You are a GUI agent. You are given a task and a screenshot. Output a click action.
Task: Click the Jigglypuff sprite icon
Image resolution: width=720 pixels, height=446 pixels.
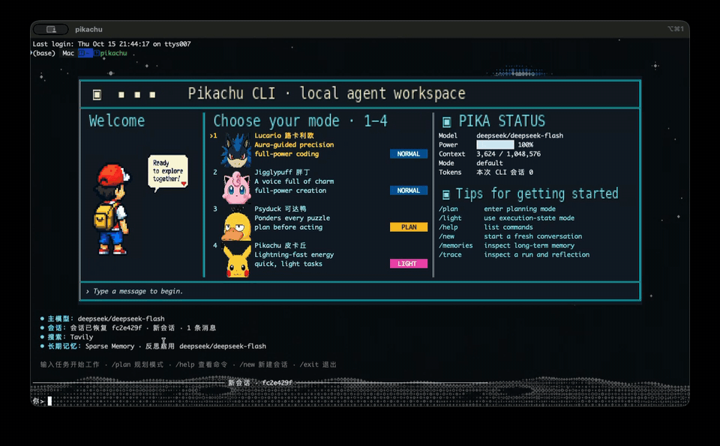click(x=236, y=187)
